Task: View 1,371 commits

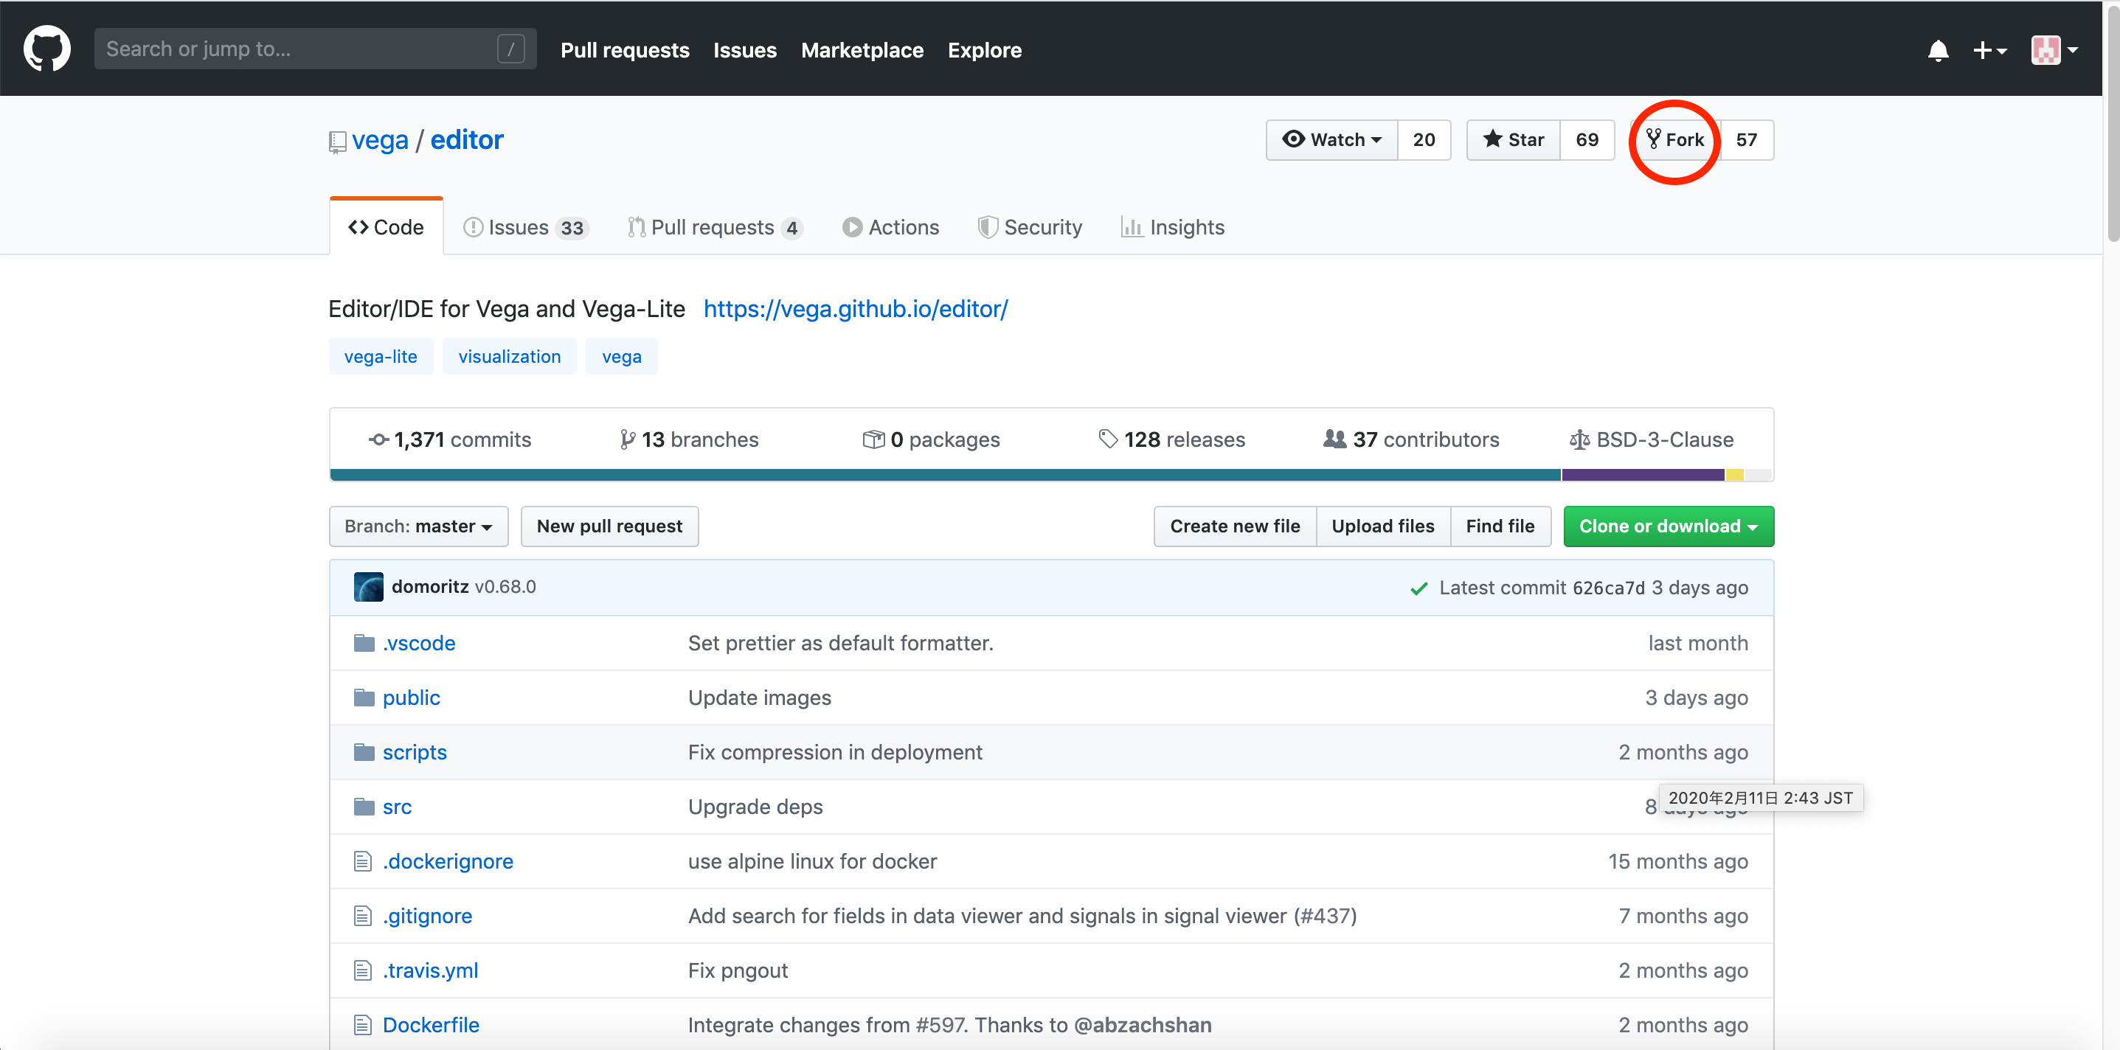Action: point(449,439)
